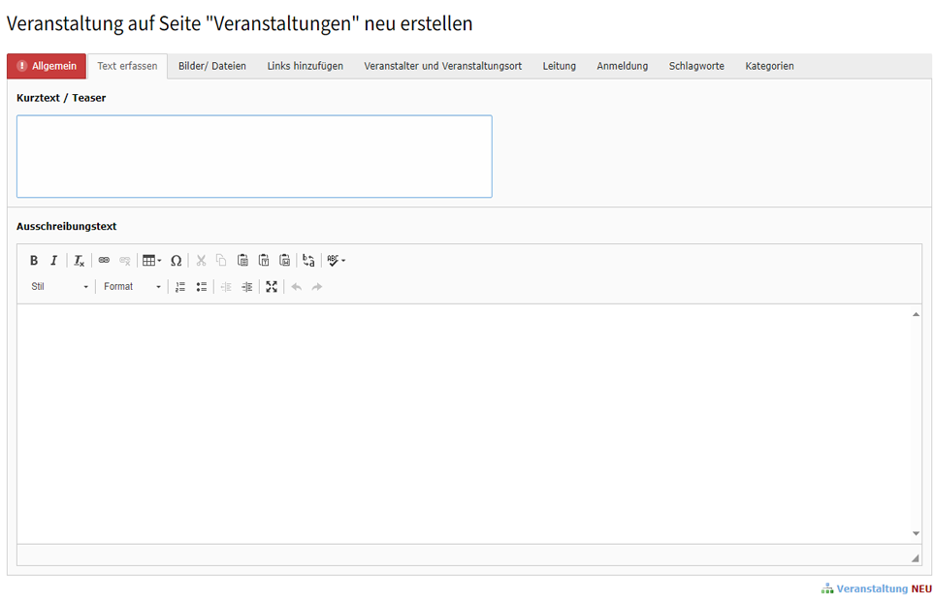This screenshot has width=935, height=605.
Task: Decrease indent in editor
Action: (x=226, y=287)
